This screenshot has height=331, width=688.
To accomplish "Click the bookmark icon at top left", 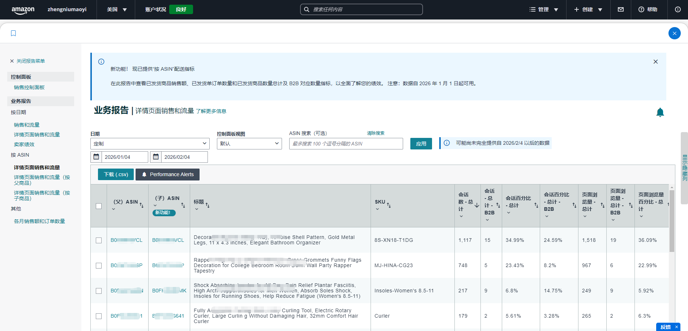I will [x=13, y=33].
